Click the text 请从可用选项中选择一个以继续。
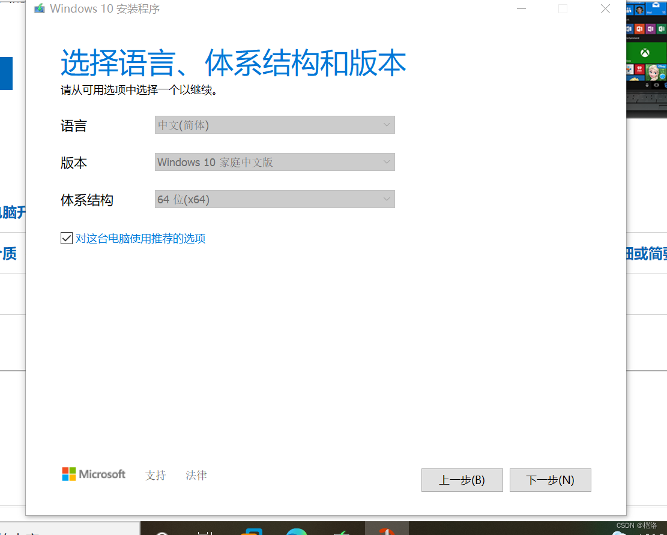The height and width of the screenshot is (535, 667). coord(139,90)
